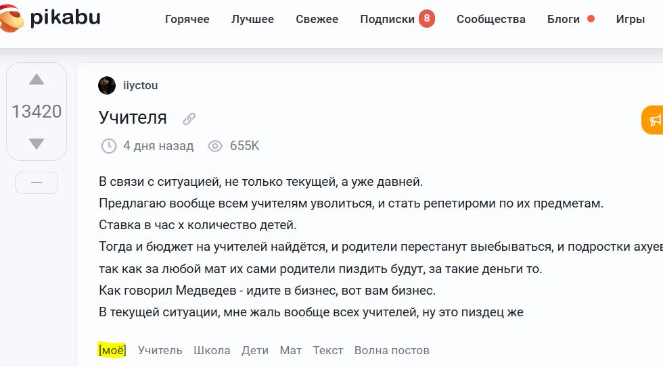Screen dimensions: 663x367
Task: Open the Горячее section
Action: tap(187, 19)
